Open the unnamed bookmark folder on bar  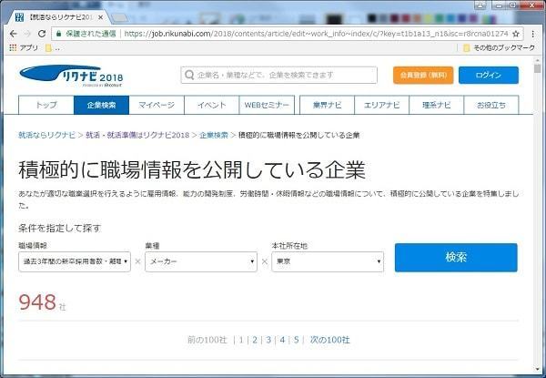(52, 48)
